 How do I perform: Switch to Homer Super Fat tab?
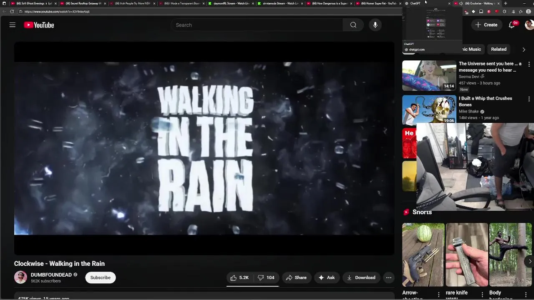[379, 3]
